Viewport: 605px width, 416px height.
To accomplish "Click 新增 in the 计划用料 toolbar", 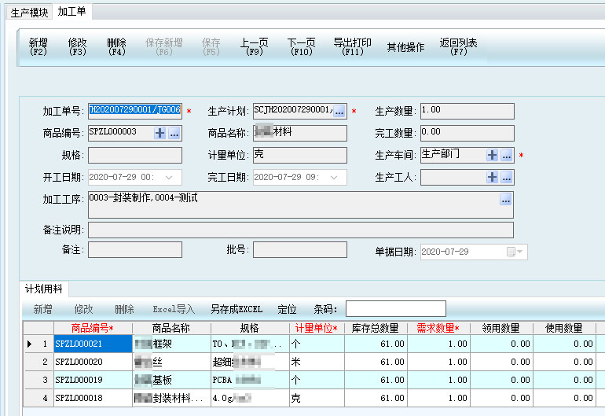I will click(43, 309).
